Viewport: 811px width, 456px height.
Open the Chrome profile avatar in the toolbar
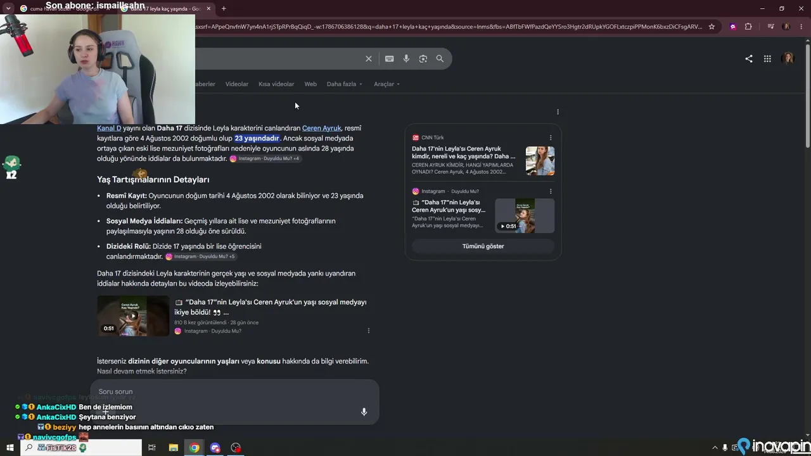click(786, 27)
